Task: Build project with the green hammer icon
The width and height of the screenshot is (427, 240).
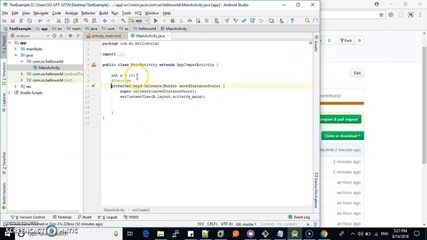Action: point(123,21)
